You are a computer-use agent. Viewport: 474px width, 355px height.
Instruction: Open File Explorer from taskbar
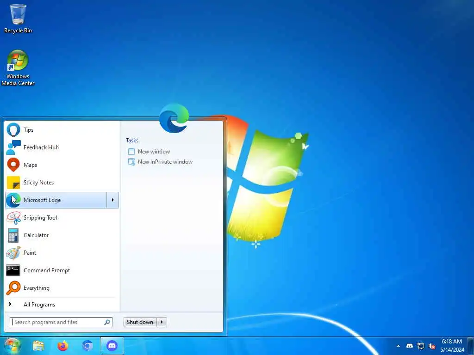tap(38, 346)
